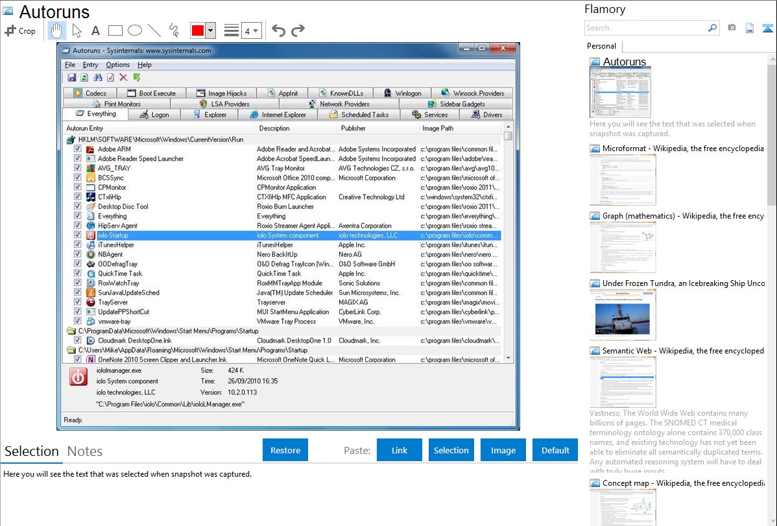Click the paste Image button

tap(503, 450)
